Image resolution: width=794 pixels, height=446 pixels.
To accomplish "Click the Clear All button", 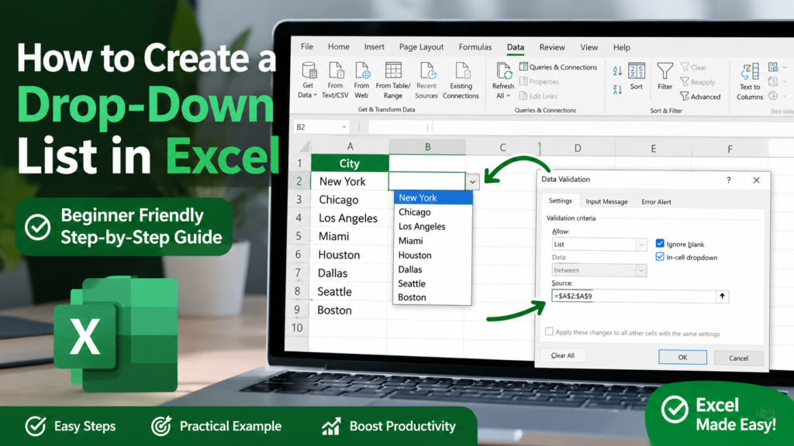I will click(x=563, y=355).
